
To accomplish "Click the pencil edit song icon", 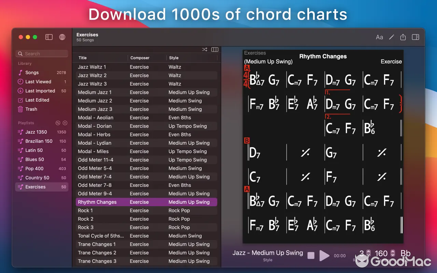I will 392,37.
